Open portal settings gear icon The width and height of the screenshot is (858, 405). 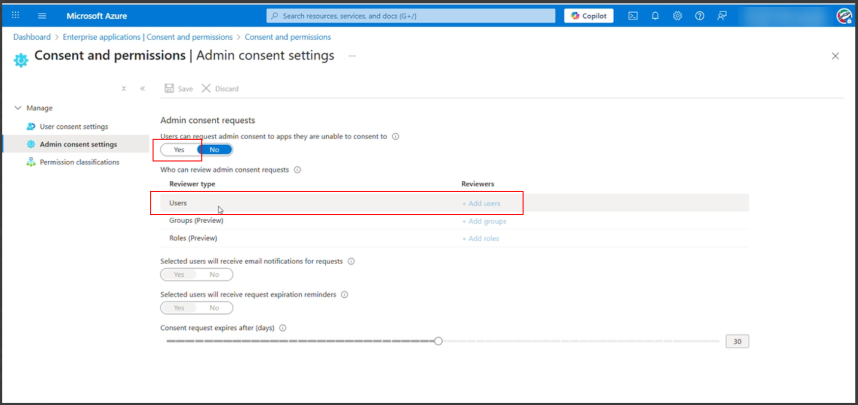pyautogui.click(x=677, y=16)
